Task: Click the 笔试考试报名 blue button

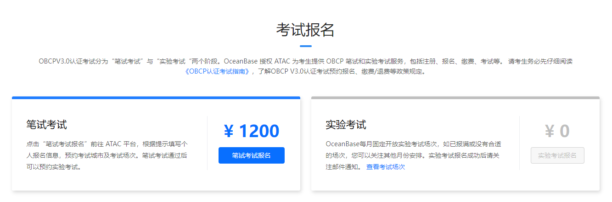Action: pyautogui.click(x=252, y=155)
